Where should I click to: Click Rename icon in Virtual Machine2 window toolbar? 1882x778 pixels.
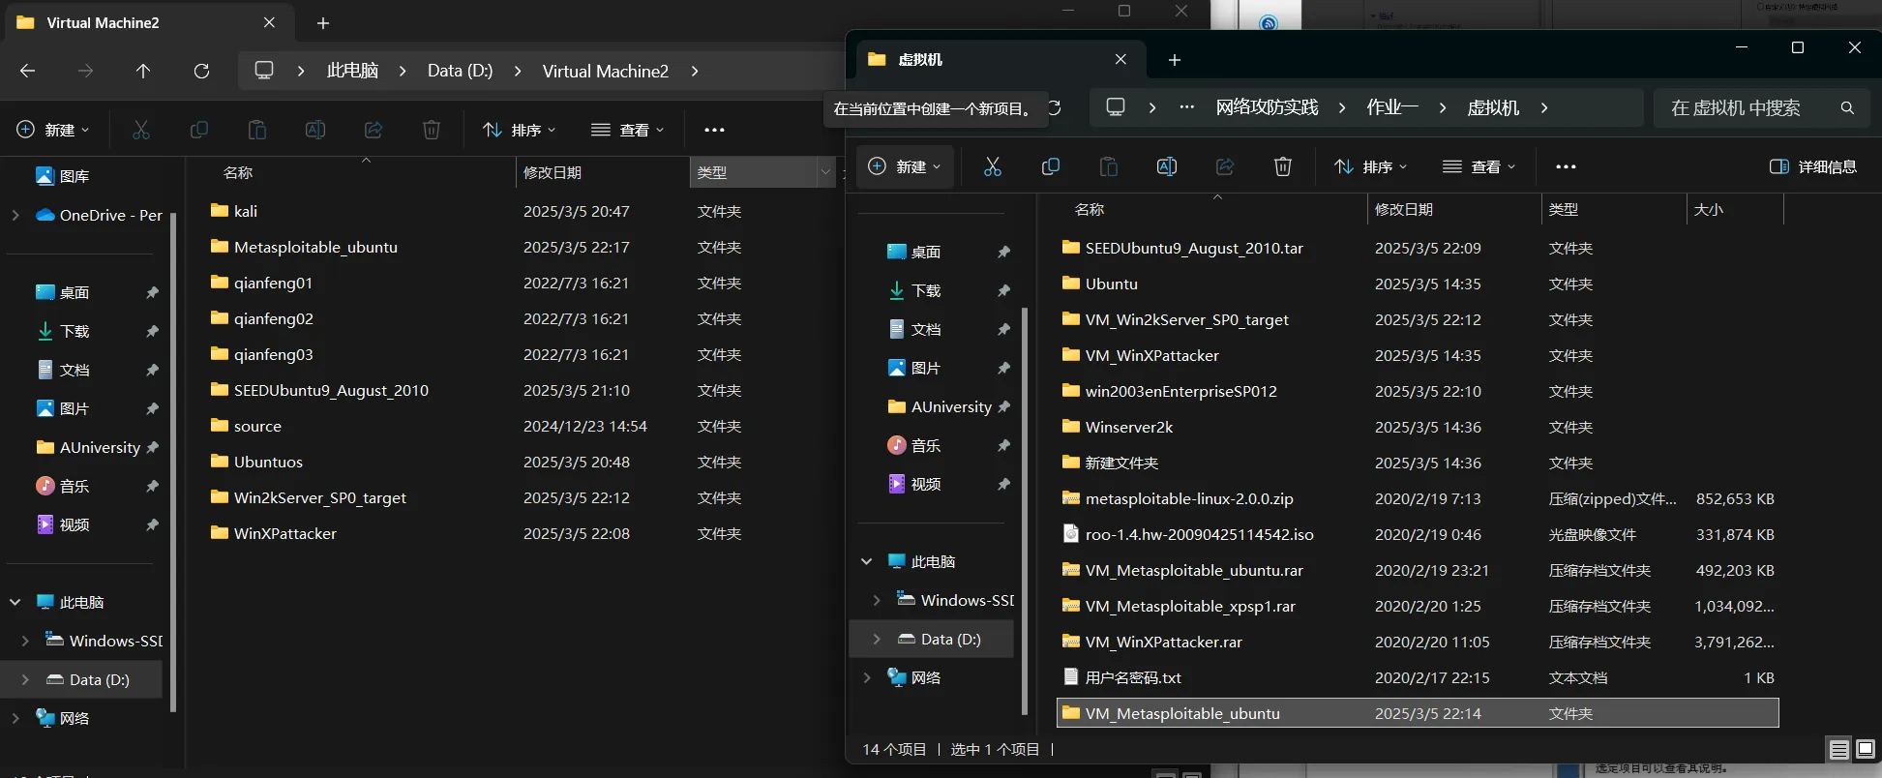pos(314,130)
